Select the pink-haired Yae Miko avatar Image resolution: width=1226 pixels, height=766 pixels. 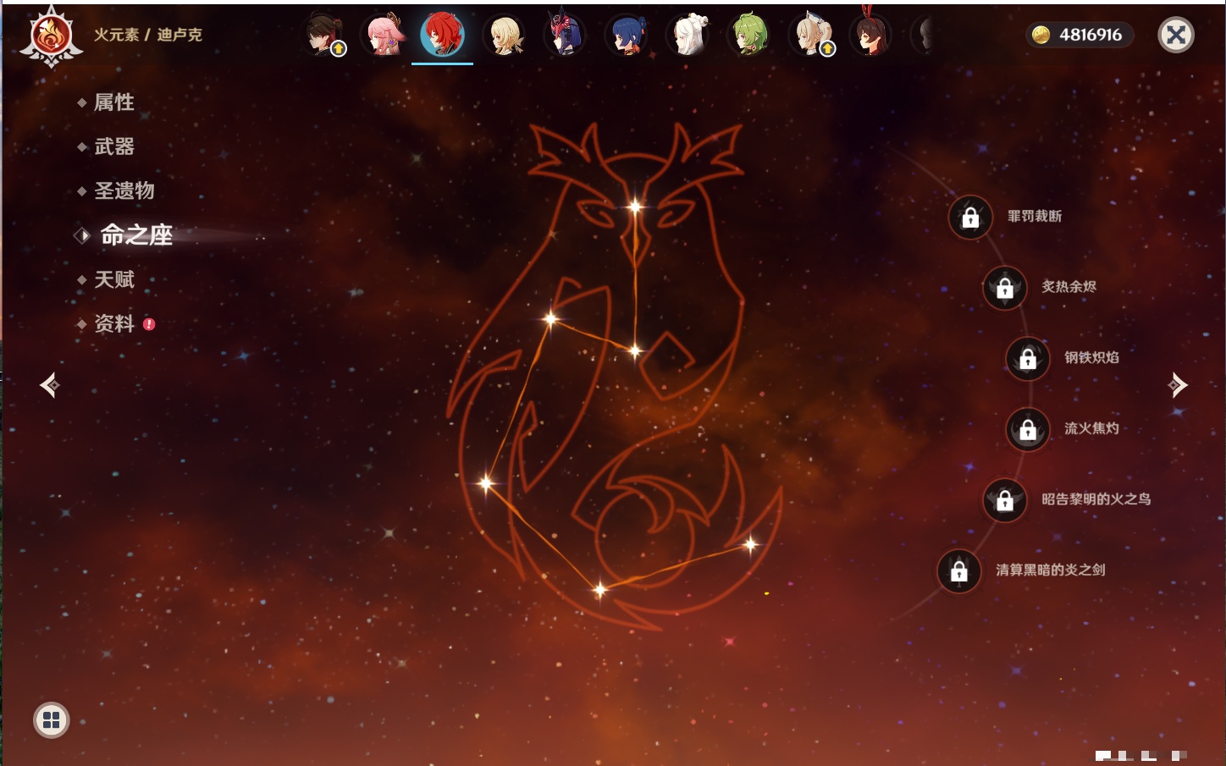point(384,36)
